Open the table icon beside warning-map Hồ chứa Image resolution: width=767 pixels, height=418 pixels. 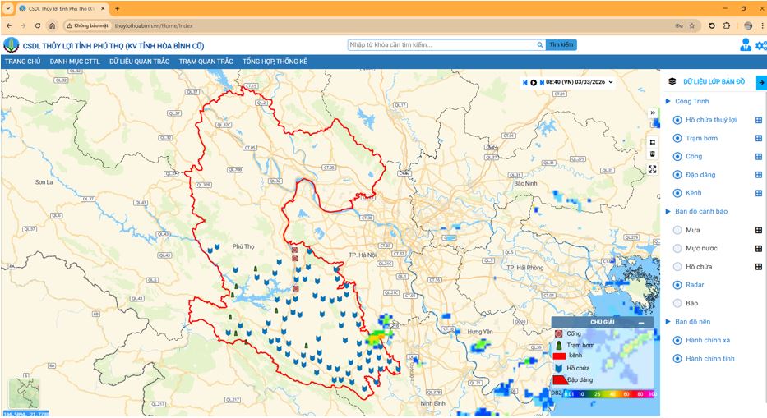pos(759,266)
